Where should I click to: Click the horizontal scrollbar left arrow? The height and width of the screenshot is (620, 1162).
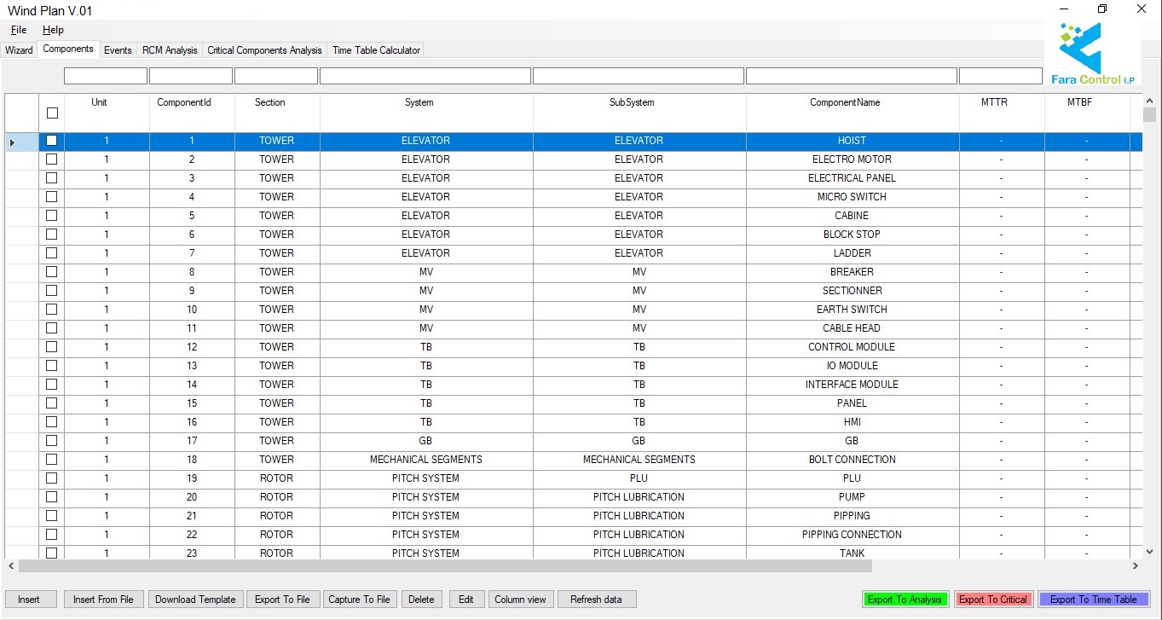click(11, 566)
